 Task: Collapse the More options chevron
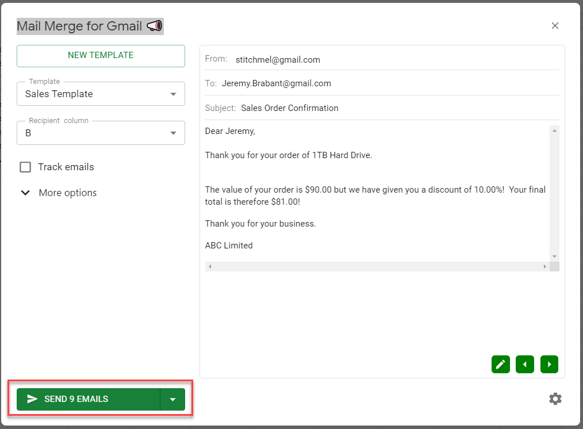tap(25, 193)
